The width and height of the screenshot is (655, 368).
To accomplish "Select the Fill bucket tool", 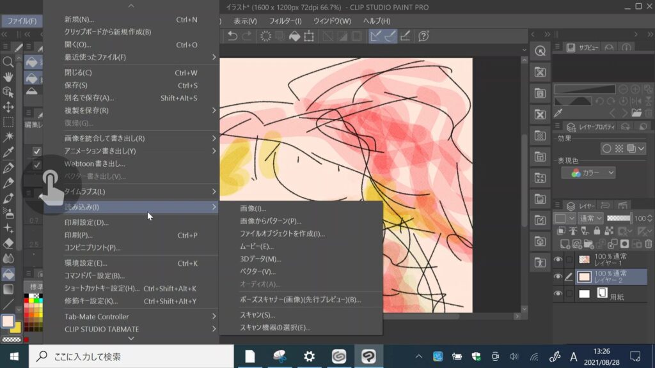I will 8,273.
